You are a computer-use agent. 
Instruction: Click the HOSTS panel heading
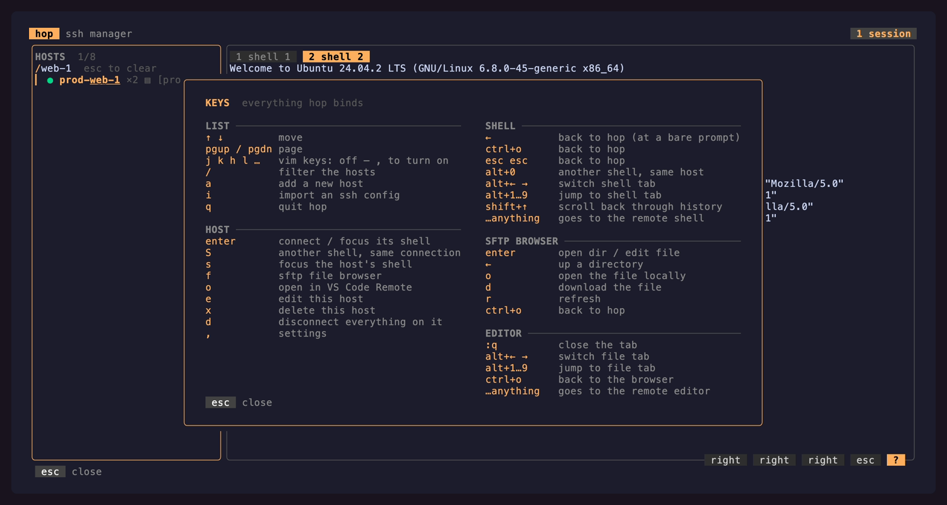click(x=50, y=57)
